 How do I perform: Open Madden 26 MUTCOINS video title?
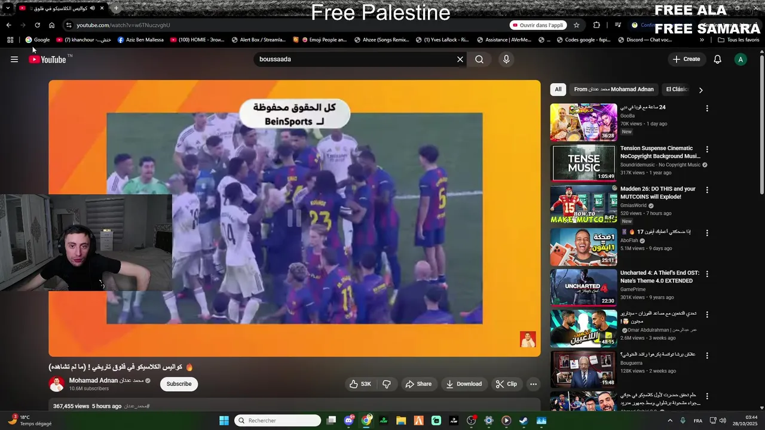pyautogui.click(x=658, y=193)
